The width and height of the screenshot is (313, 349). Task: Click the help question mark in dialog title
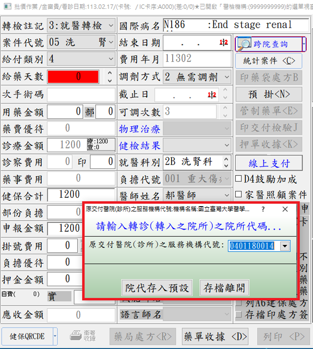click(x=262, y=209)
